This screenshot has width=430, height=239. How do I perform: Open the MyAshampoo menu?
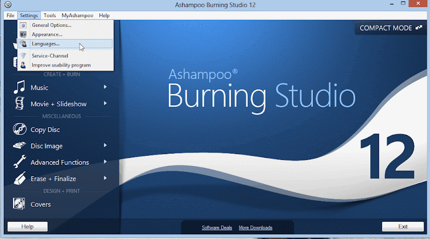point(77,16)
